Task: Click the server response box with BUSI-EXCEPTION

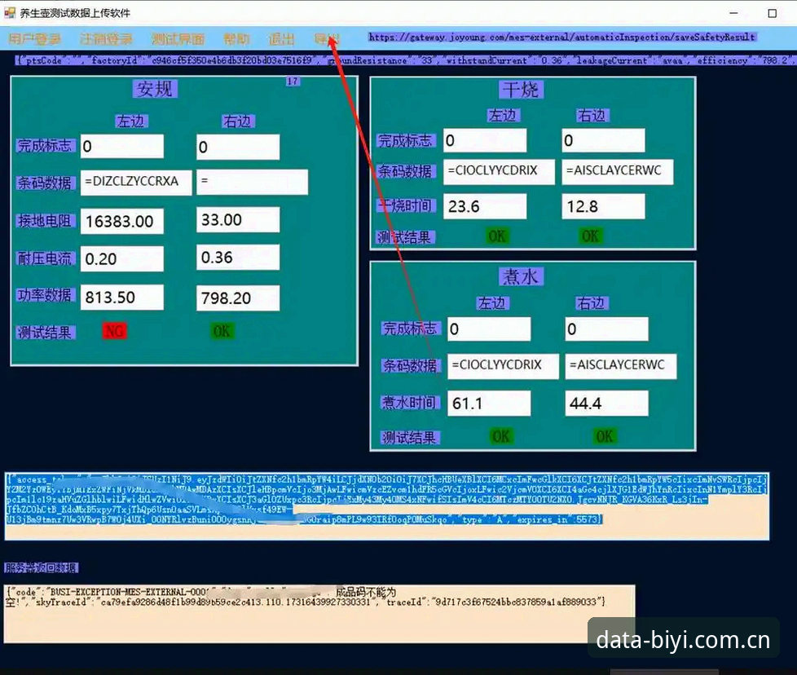Action: [x=319, y=614]
